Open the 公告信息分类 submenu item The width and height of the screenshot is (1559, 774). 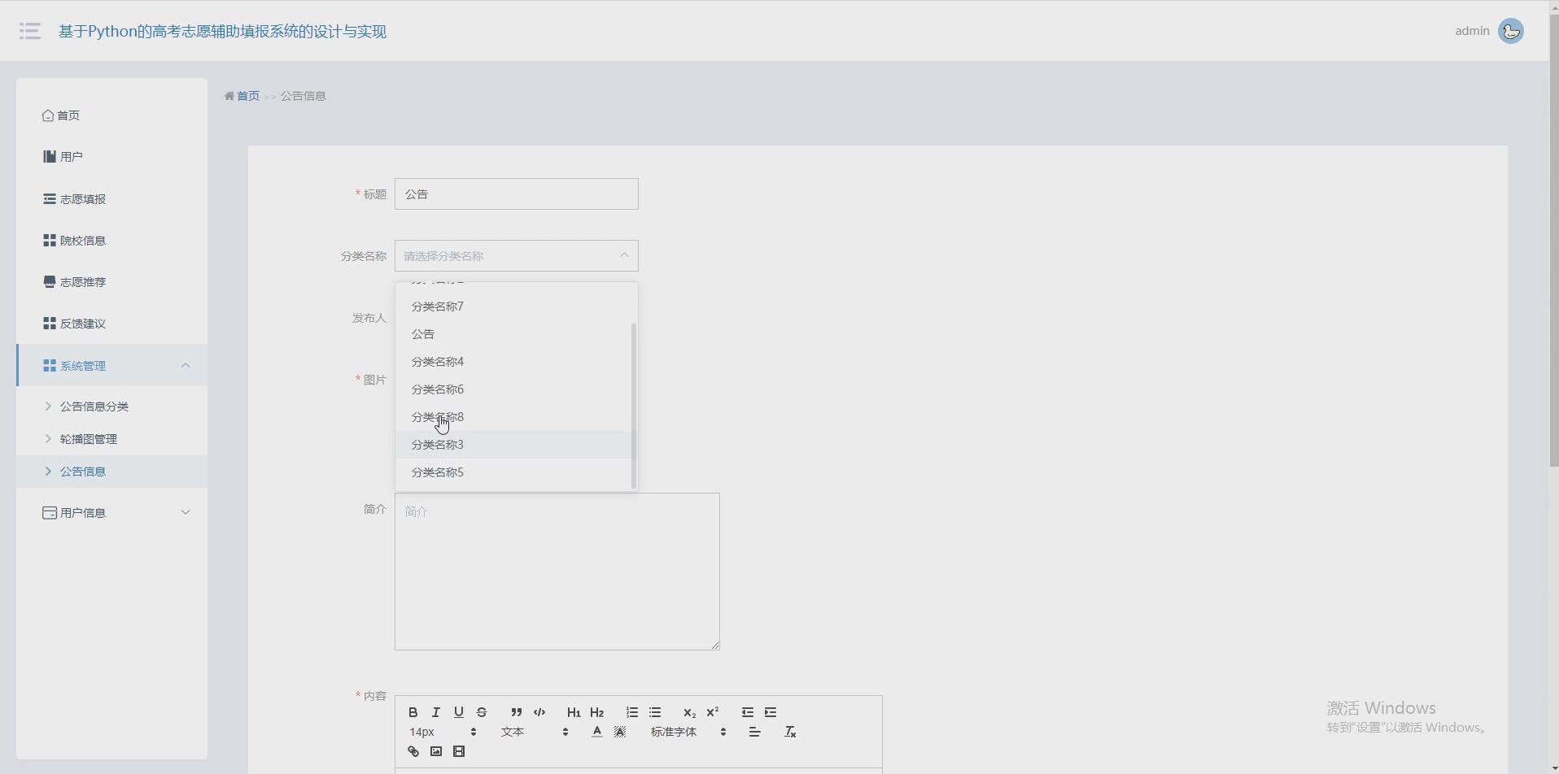click(112, 407)
